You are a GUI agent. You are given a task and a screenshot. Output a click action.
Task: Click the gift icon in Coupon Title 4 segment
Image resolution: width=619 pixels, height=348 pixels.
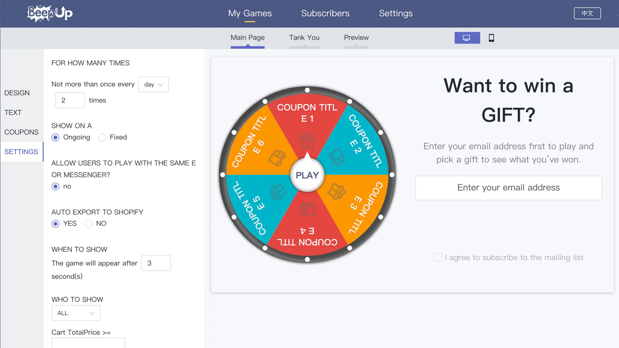(308, 209)
